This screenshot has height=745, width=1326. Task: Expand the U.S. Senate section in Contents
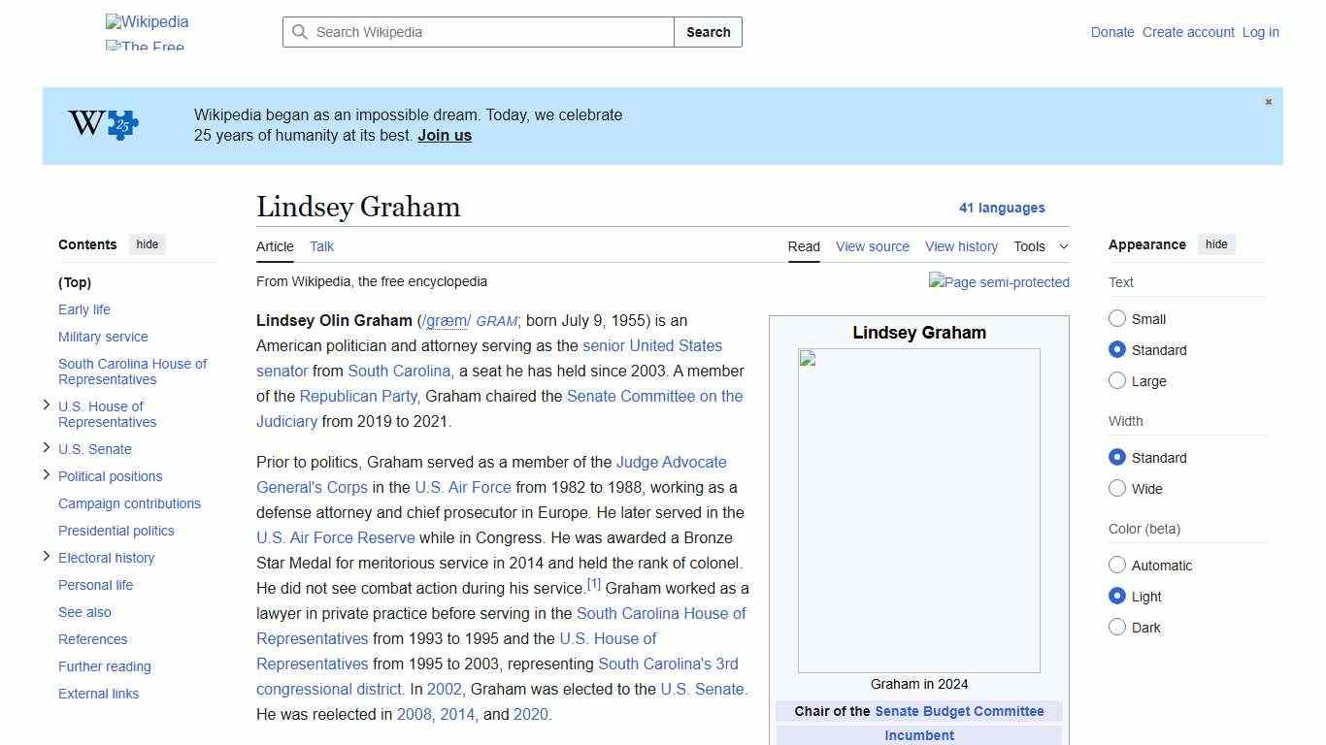[47, 447]
